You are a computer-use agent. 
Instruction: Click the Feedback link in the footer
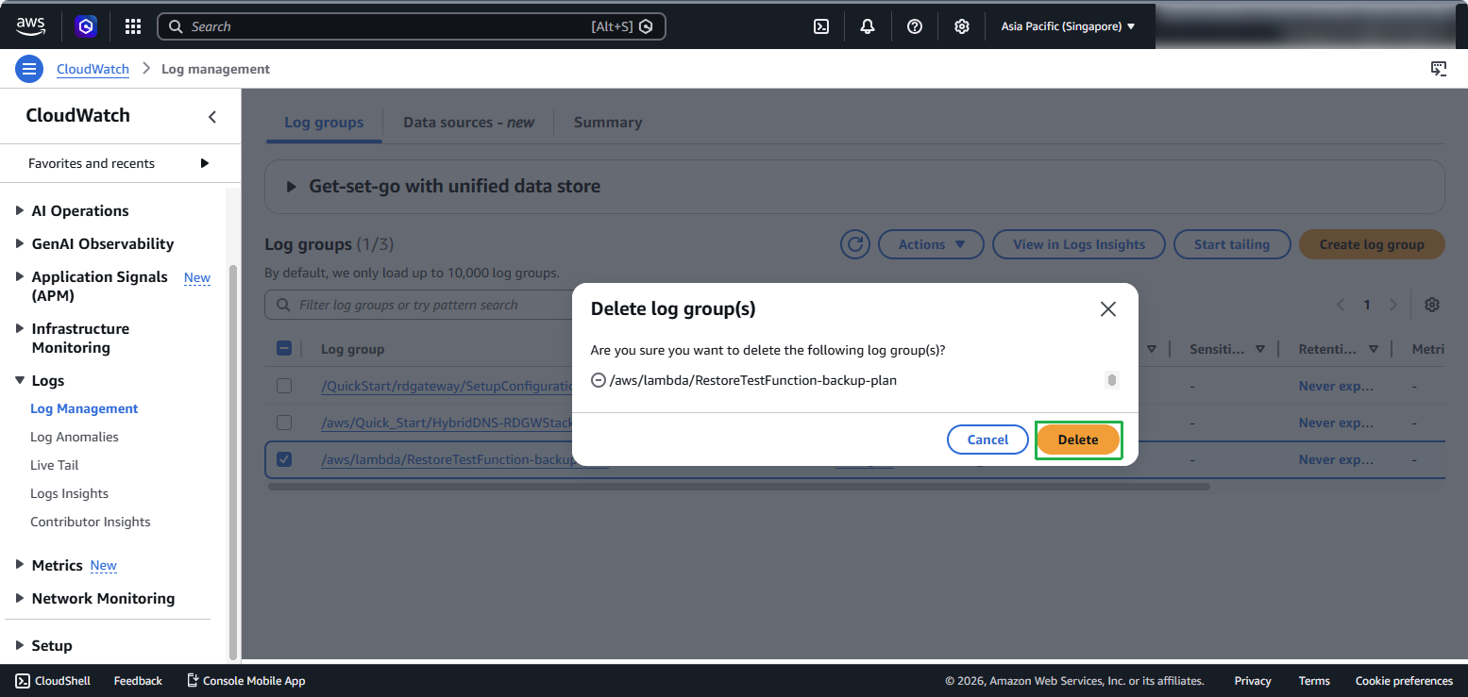138,680
